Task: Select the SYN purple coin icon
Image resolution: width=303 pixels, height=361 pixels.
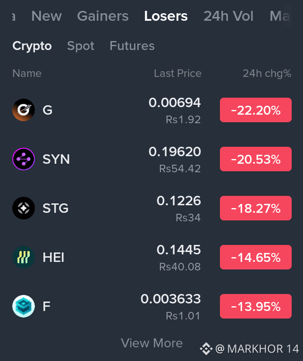Action: [x=24, y=159]
